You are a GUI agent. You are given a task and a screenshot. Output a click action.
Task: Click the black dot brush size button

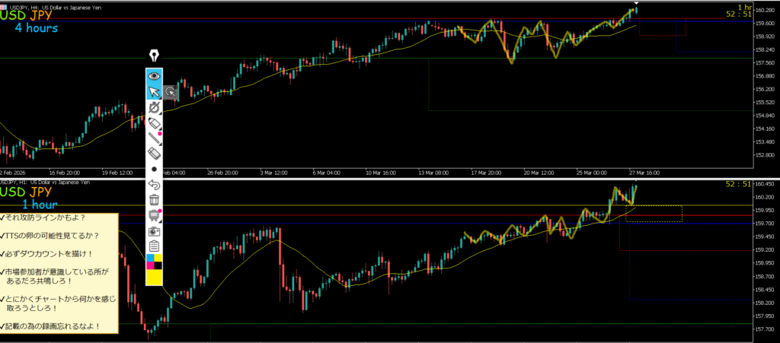tap(154, 169)
